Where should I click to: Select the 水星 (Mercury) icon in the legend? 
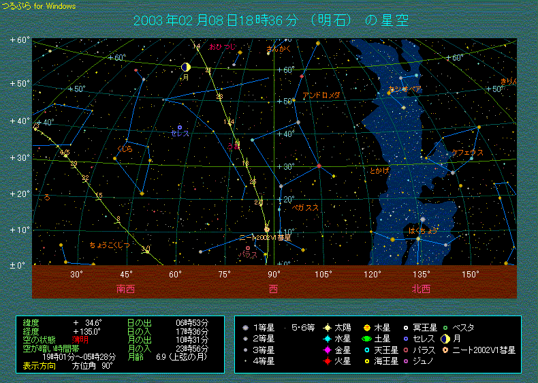coord(328,339)
